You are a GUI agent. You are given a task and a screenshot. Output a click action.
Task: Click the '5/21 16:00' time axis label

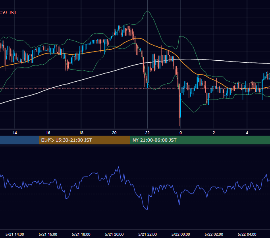(48, 234)
